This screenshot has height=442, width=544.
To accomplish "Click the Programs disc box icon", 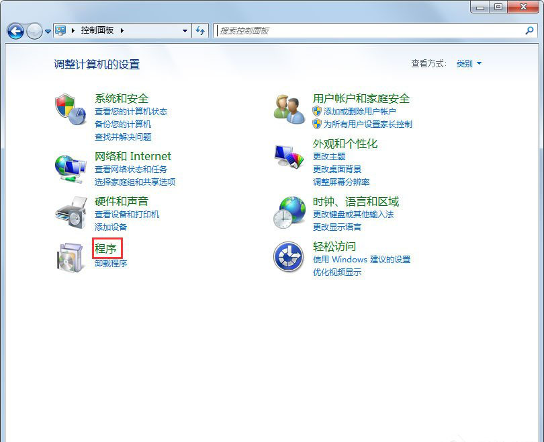I will pos(71,257).
